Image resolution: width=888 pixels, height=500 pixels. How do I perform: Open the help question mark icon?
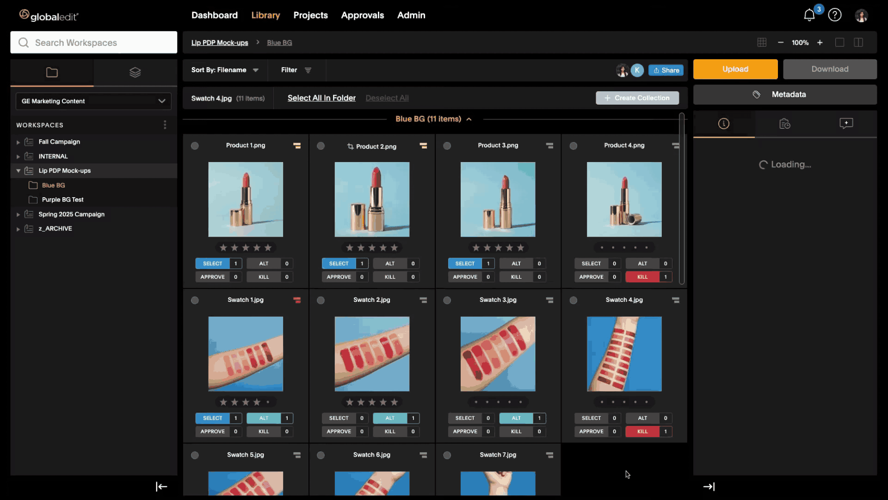pos(835,15)
